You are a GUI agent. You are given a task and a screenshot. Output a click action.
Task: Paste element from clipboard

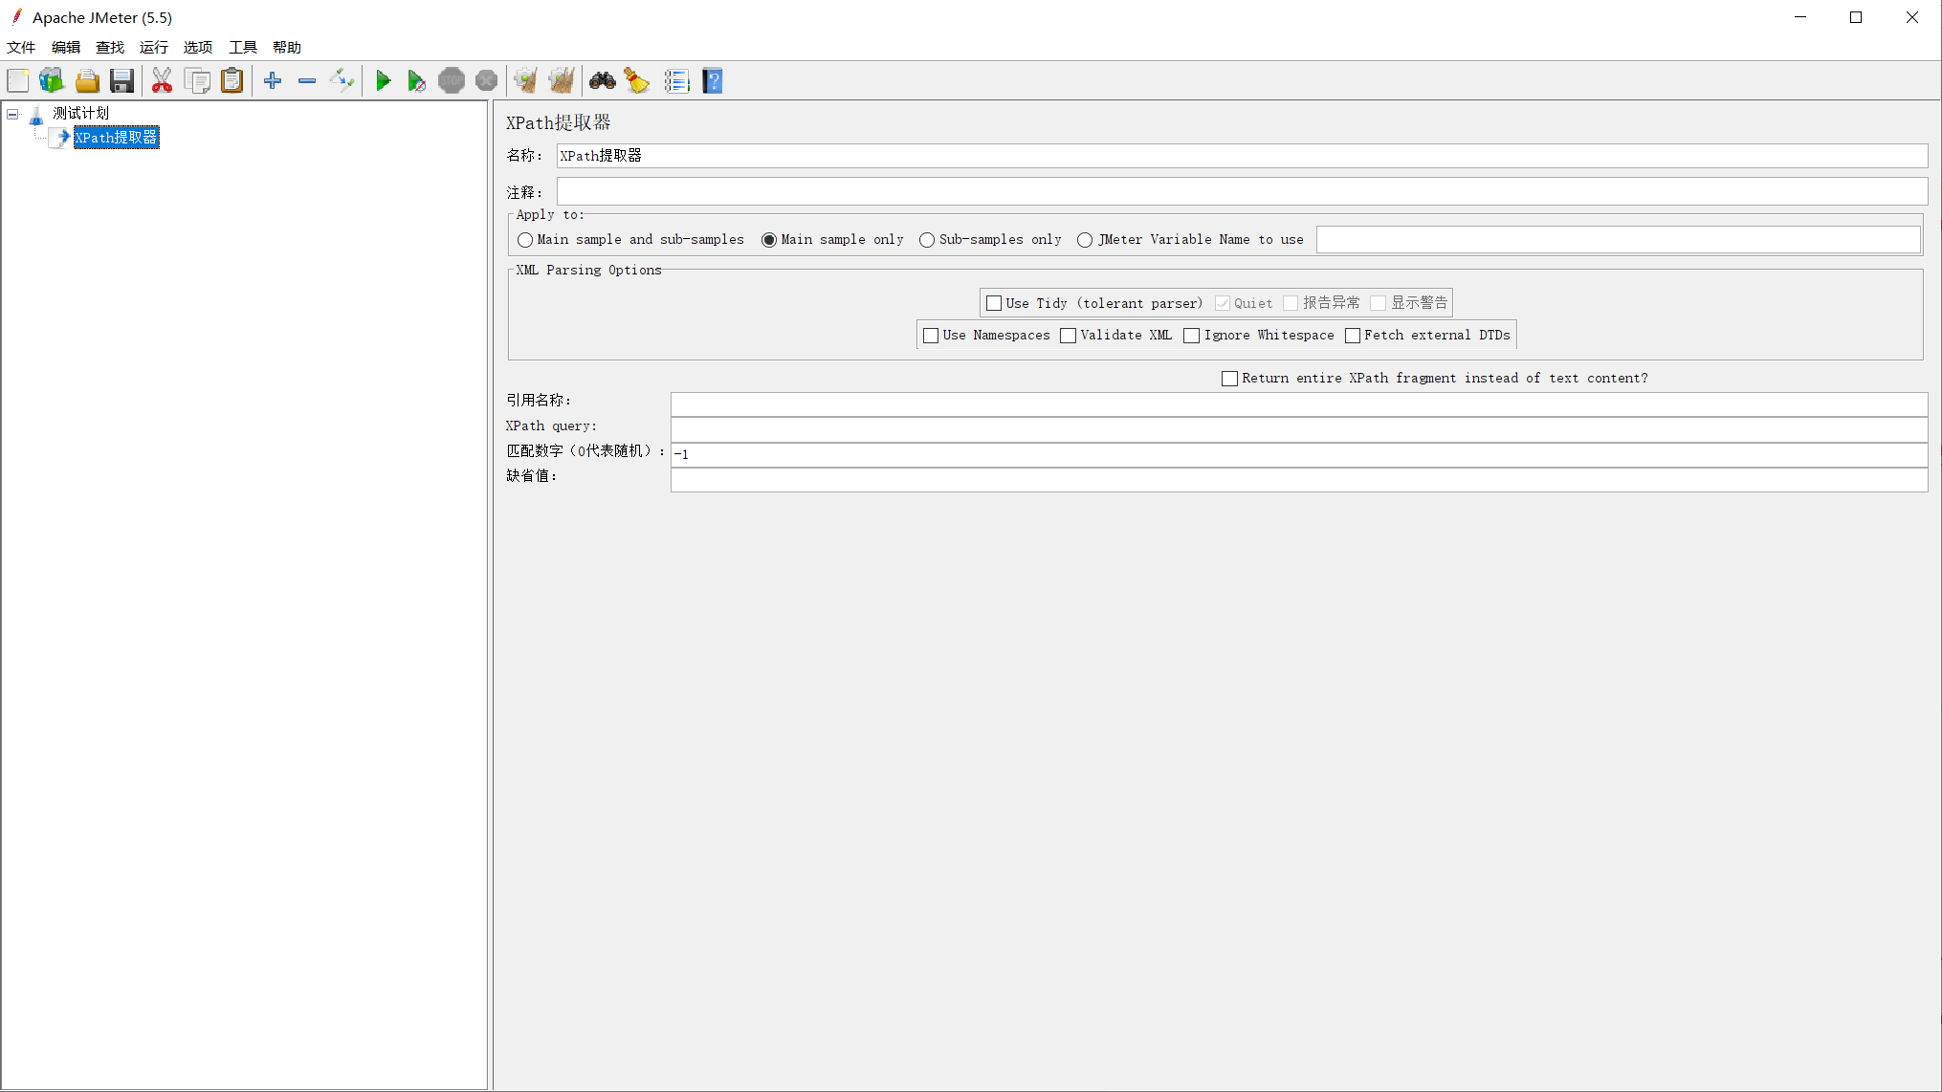click(x=232, y=80)
